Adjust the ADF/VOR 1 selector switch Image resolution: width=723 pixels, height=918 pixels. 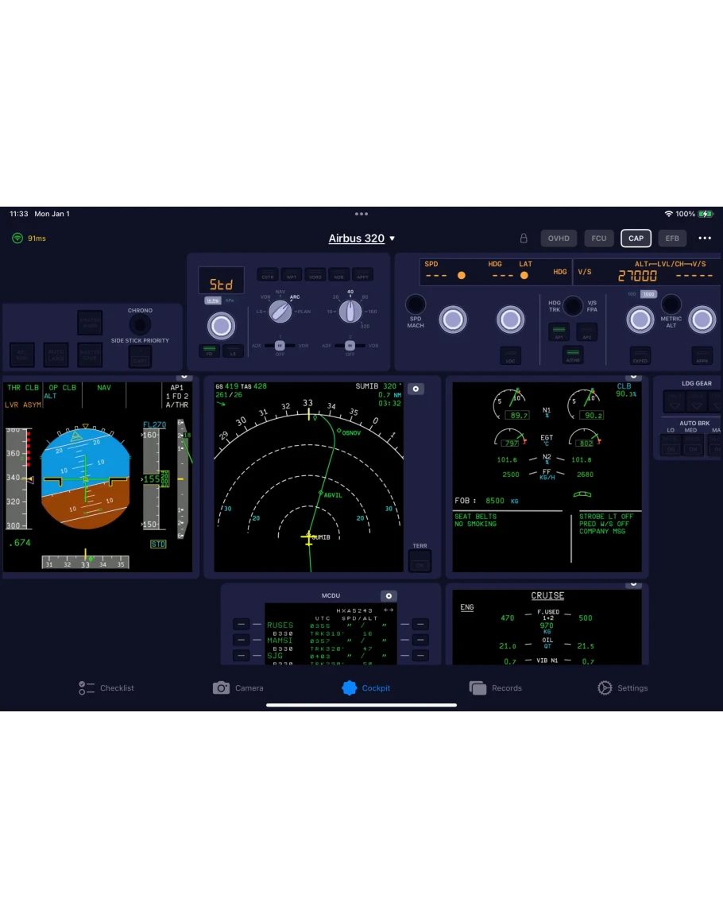(280, 346)
